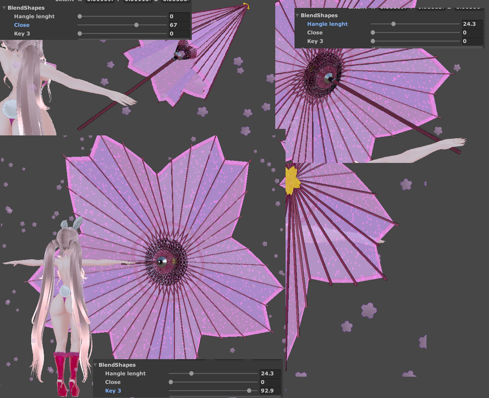
Task: Select Close label in bottom panel
Action: (x=113, y=382)
